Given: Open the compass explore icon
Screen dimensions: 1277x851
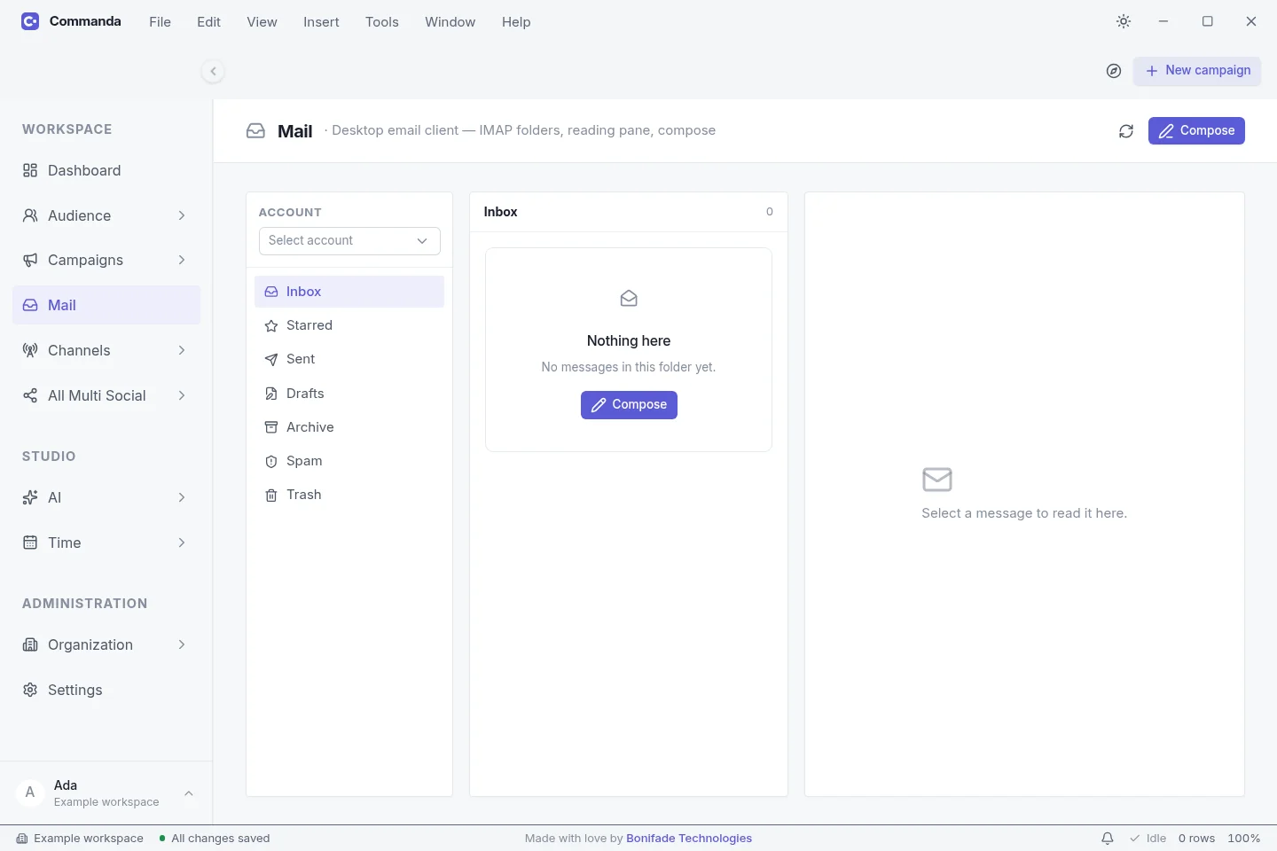Looking at the screenshot, I should [x=1114, y=71].
